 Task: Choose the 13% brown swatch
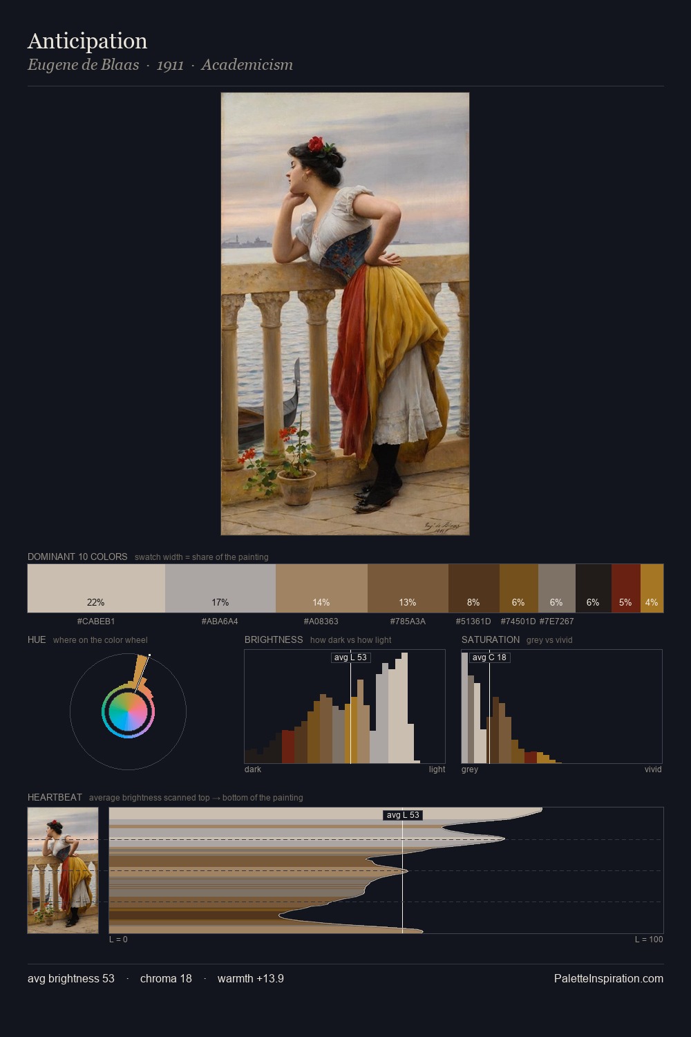408,588
